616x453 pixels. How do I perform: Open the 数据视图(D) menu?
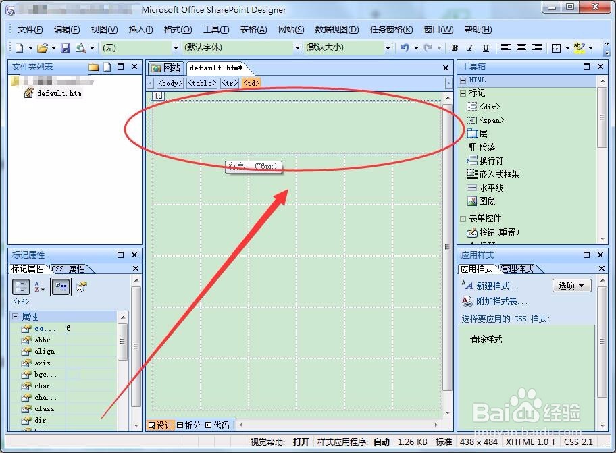coord(337,30)
